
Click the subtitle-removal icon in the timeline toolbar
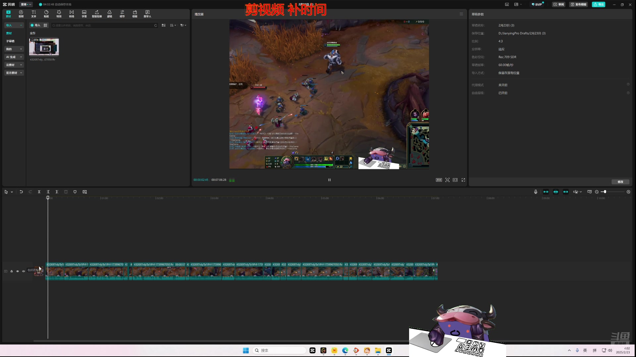(85, 192)
